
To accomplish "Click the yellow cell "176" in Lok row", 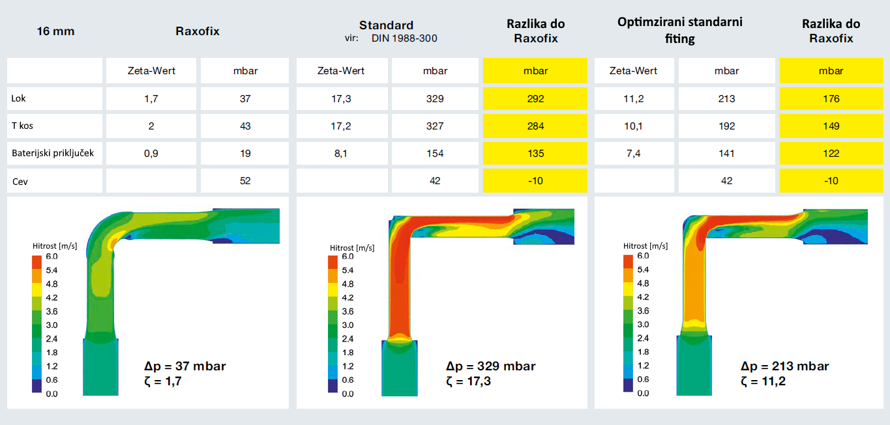I will coord(831,99).
